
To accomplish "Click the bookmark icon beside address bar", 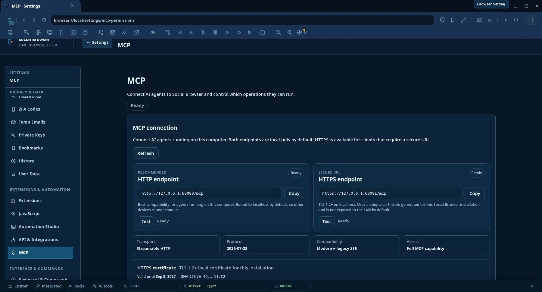I will 453,20.
